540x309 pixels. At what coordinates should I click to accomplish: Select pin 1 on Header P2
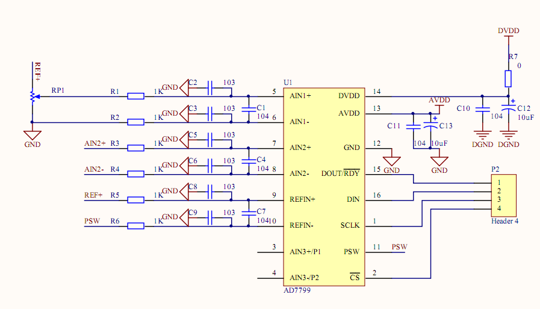point(499,183)
